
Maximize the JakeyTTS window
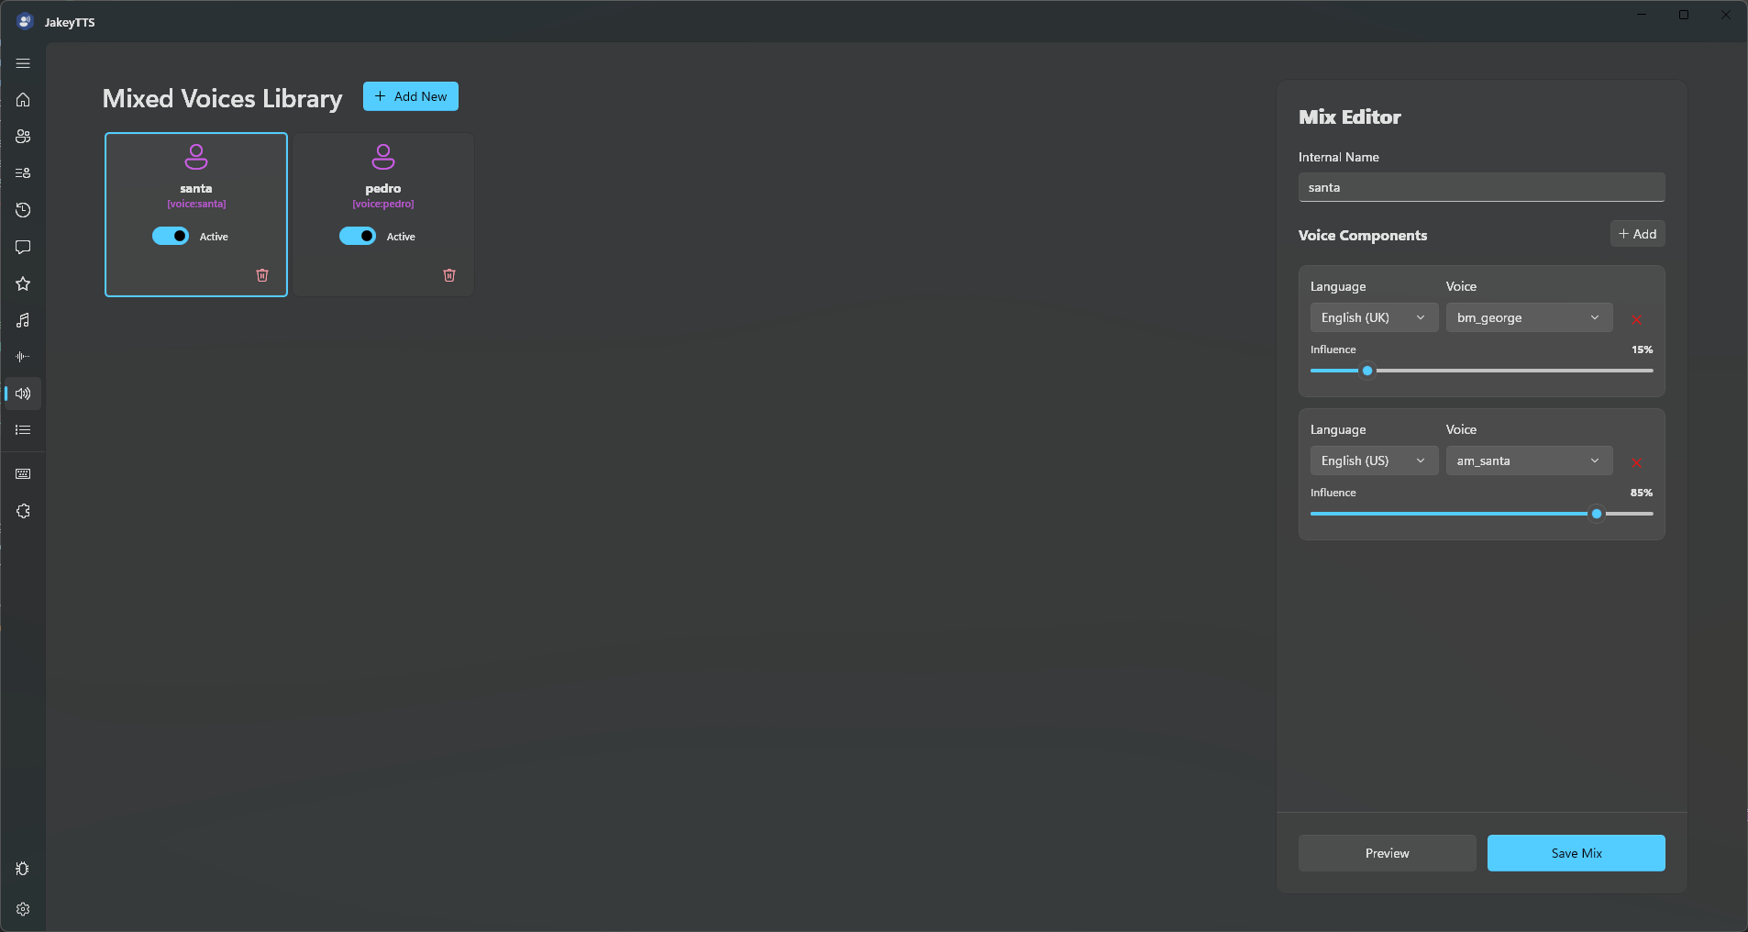point(1684,15)
